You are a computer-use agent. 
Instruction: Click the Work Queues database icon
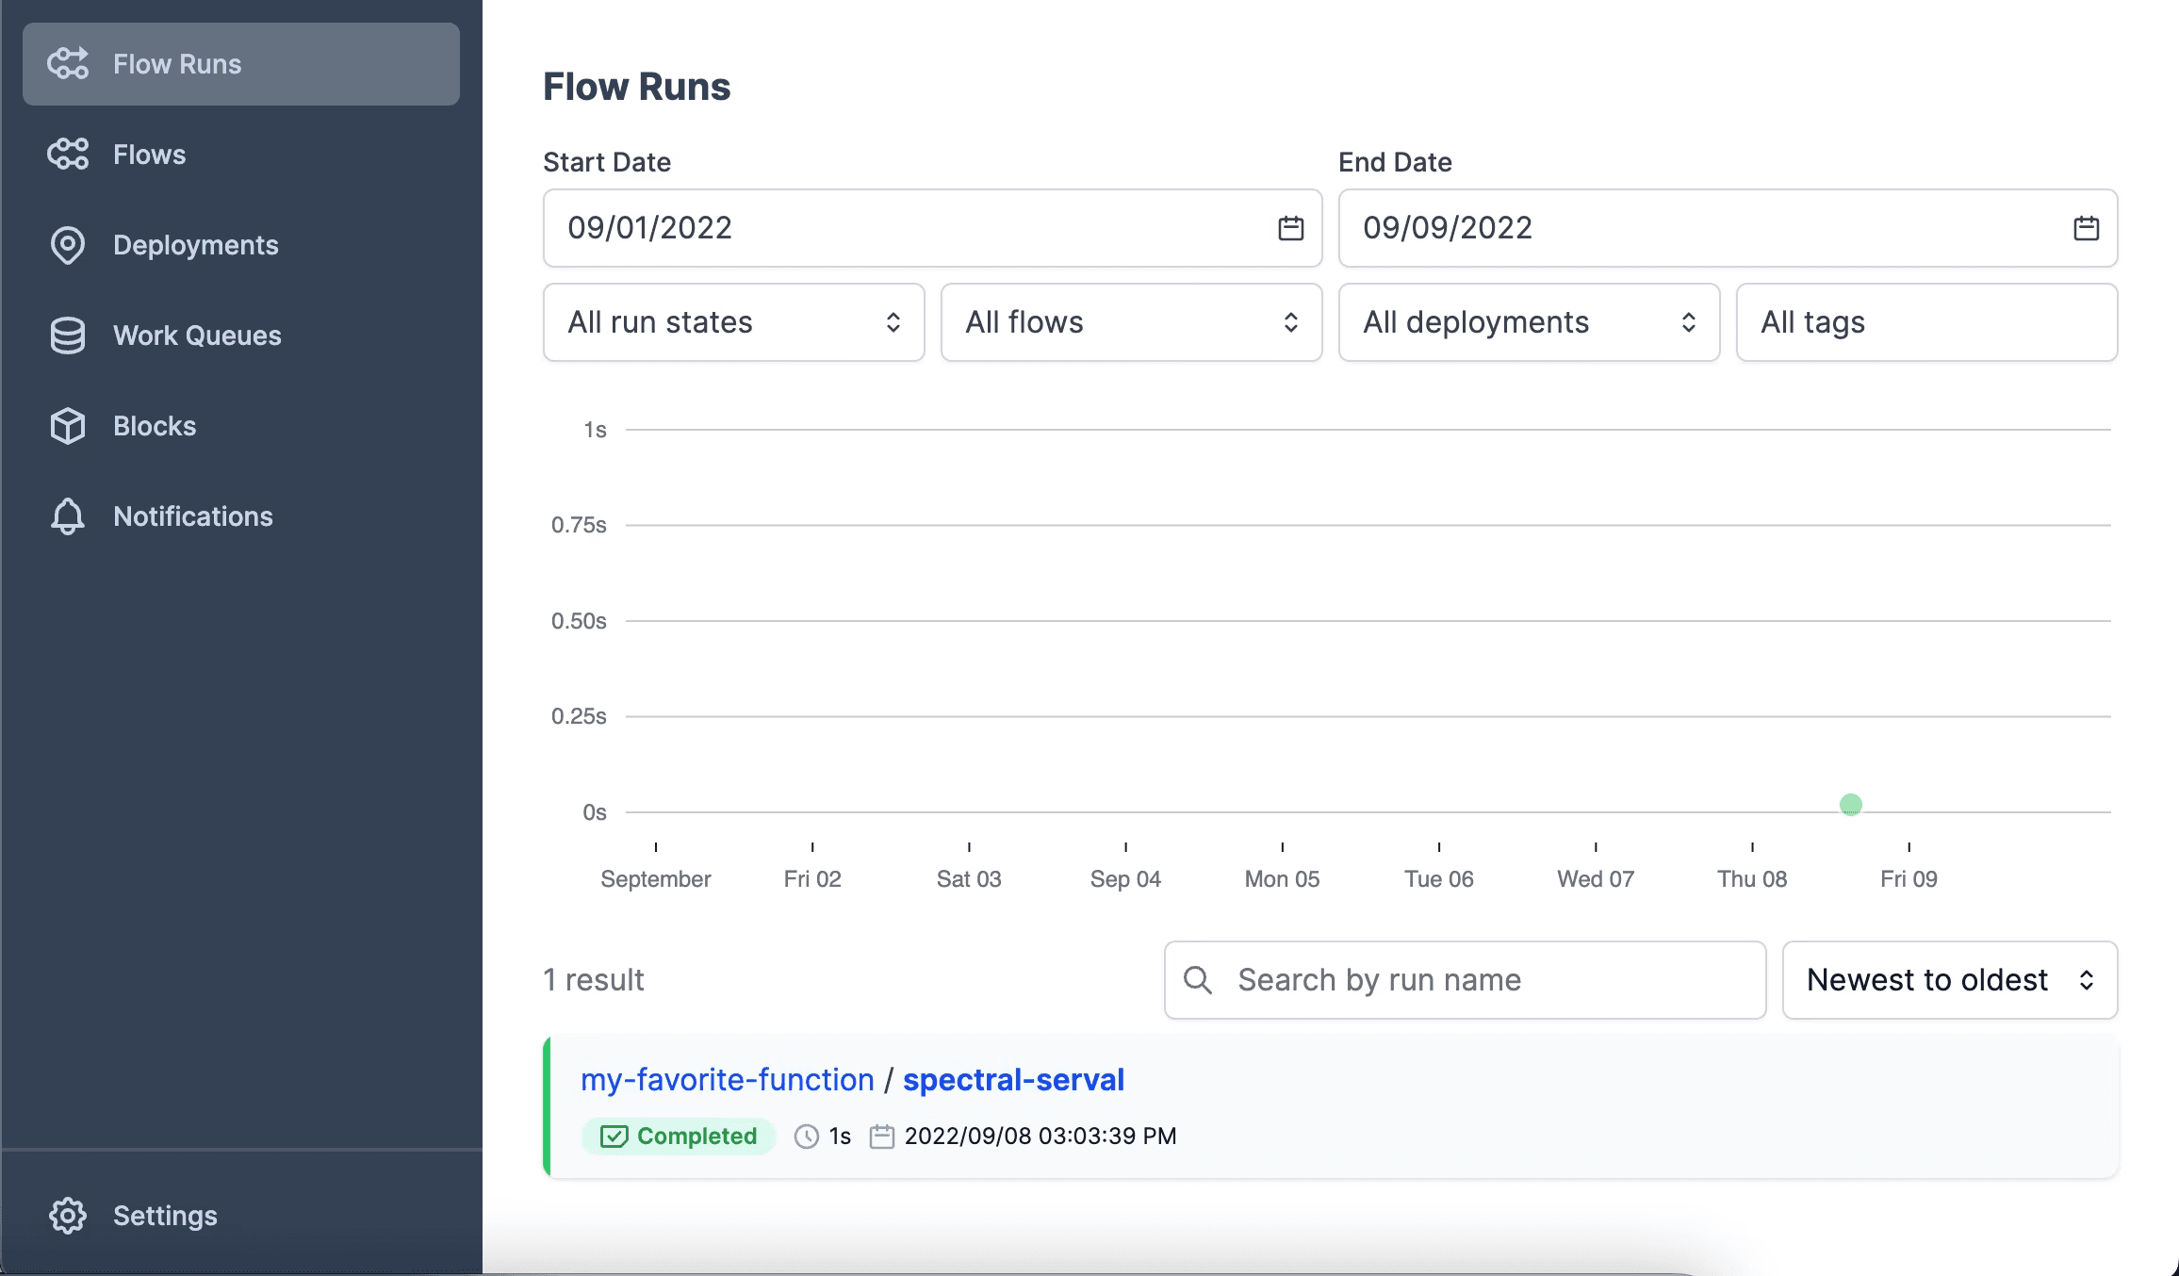[68, 335]
